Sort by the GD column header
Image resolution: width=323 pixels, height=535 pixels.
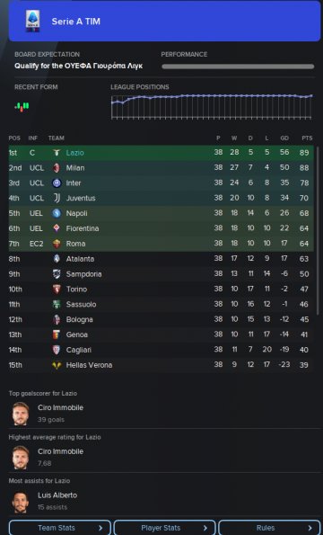click(284, 138)
